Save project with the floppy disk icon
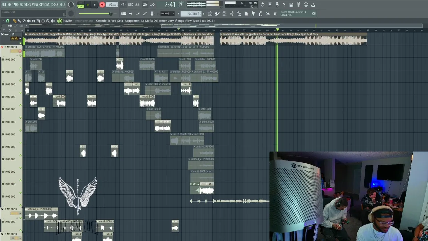The width and height of the screenshot is (428, 241). click(x=291, y=5)
